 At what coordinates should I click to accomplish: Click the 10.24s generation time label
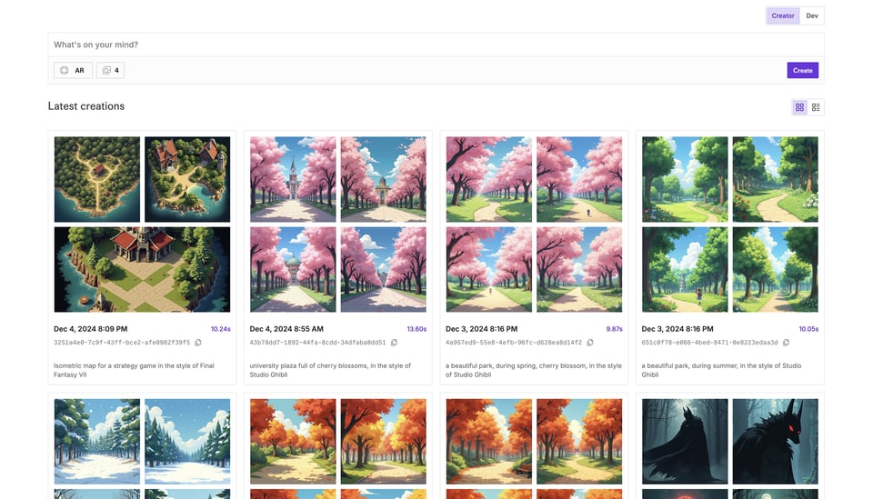tap(220, 329)
